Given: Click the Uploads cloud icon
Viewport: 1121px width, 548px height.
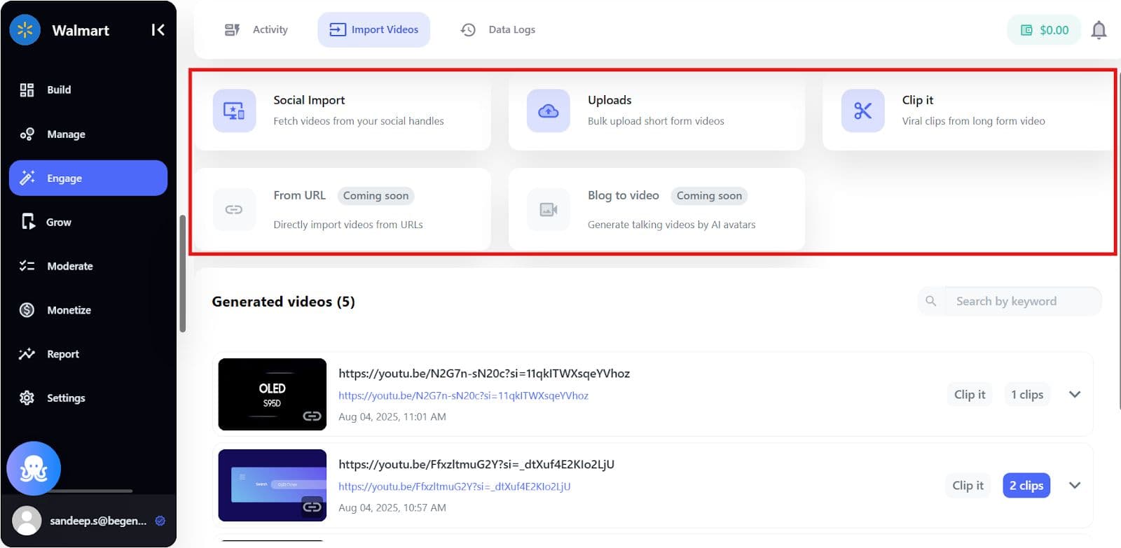Looking at the screenshot, I should click(x=548, y=111).
